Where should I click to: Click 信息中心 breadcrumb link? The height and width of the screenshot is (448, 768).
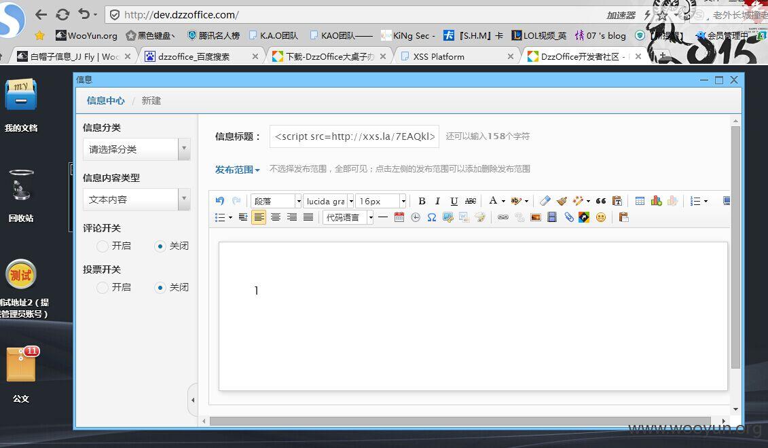click(x=106, y=100)
